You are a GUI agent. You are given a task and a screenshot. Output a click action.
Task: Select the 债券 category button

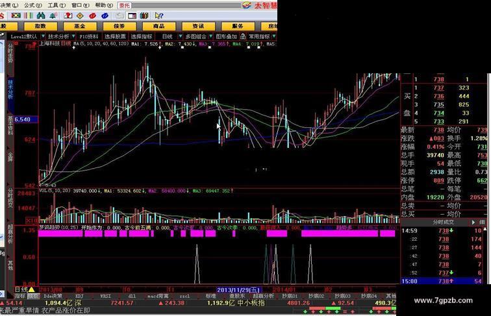[120, 27]
